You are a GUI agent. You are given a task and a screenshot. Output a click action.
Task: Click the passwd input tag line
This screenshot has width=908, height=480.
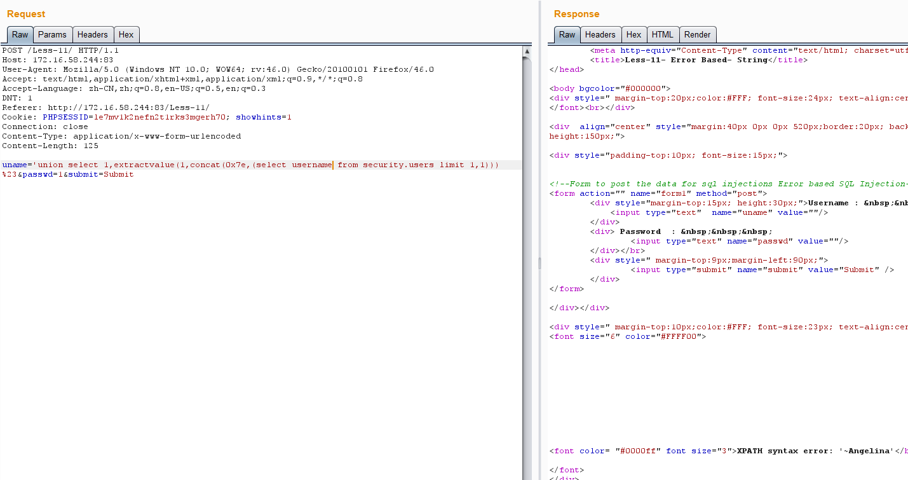click(740, 241)
